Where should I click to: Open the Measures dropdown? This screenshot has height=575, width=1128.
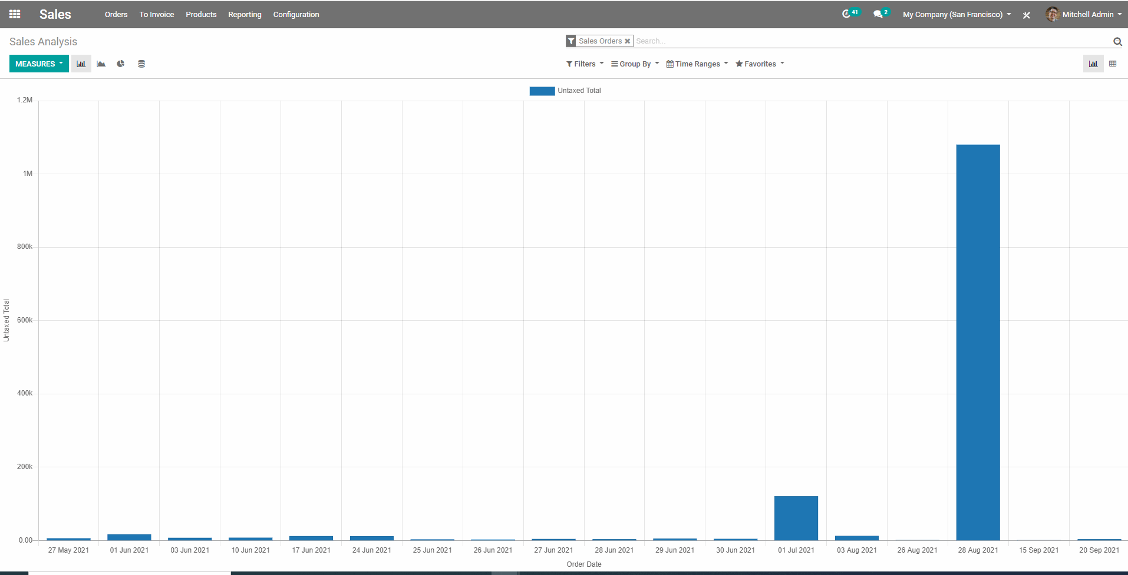[x=39, y=64]
